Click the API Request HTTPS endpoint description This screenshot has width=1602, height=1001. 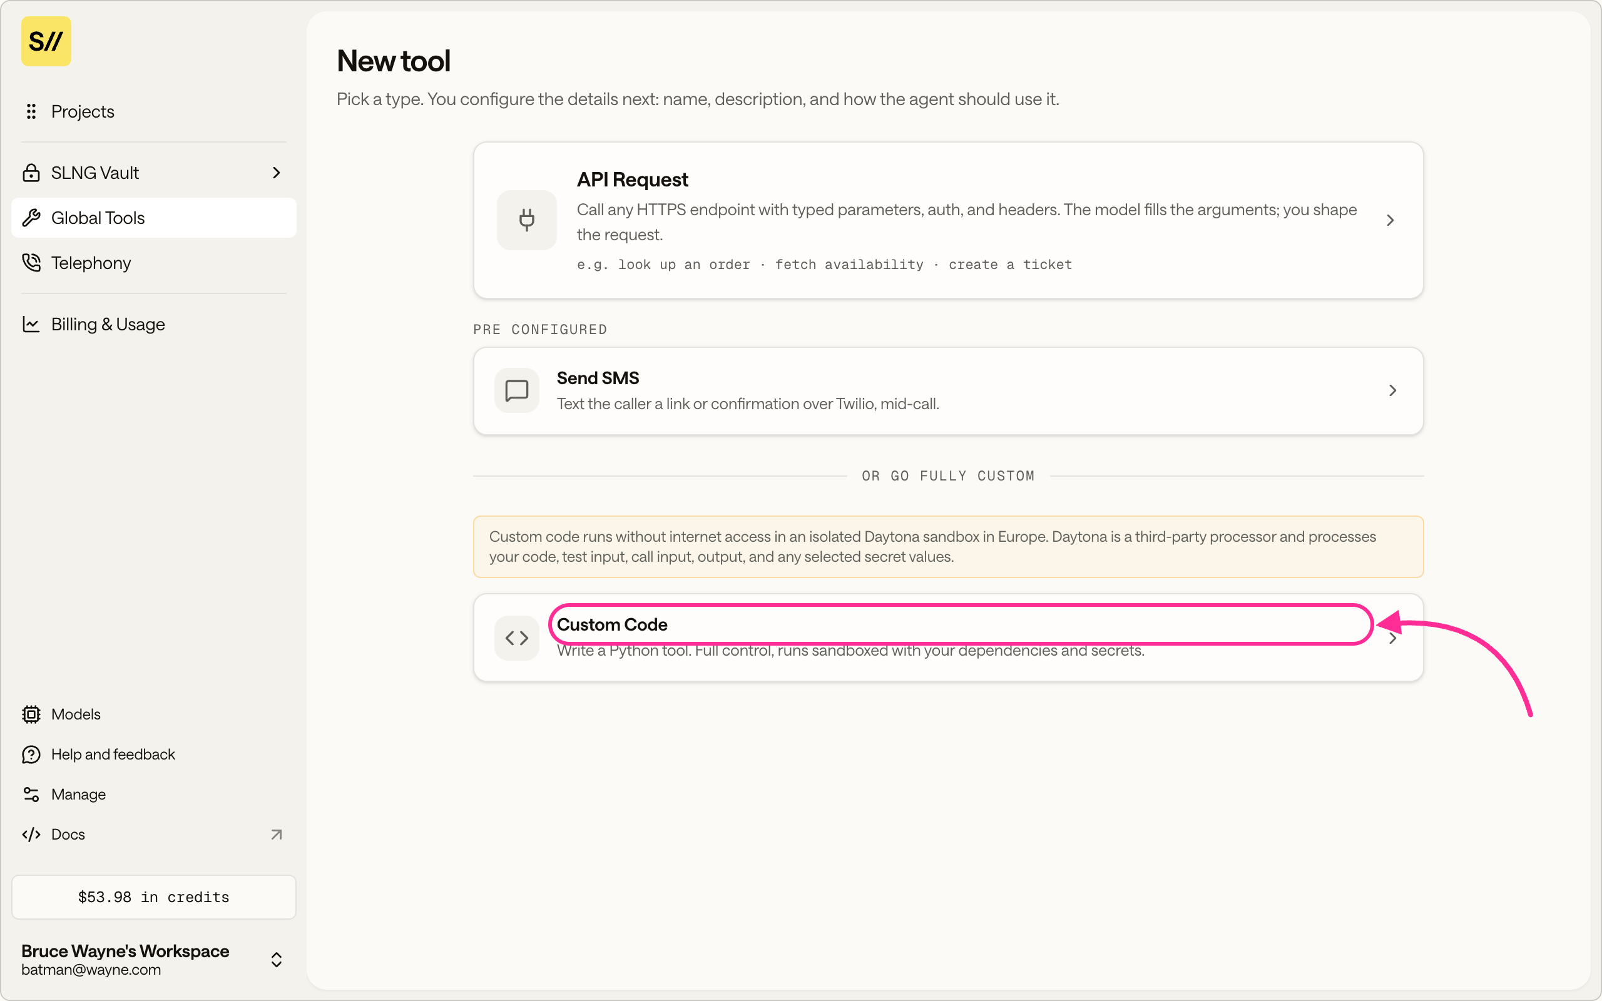(966, 221)
